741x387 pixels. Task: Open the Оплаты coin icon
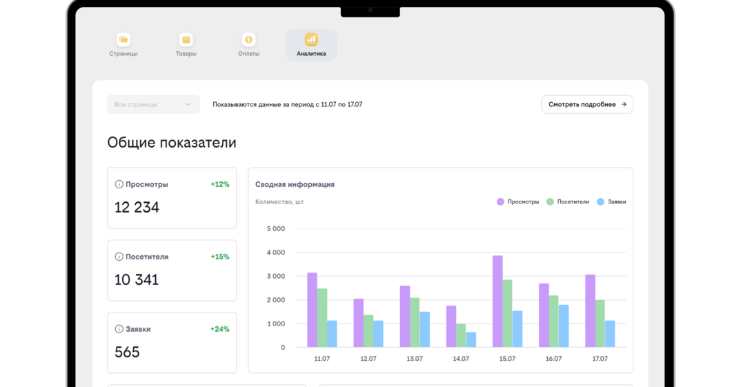[248, 40]
